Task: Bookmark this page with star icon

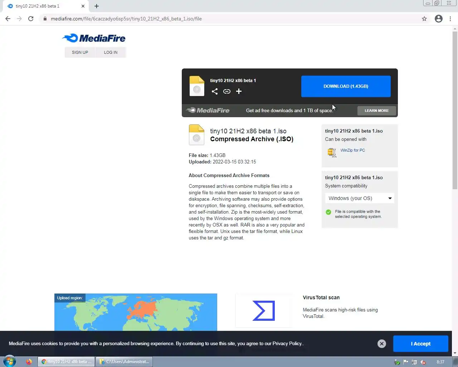Action: pos(424,19)
